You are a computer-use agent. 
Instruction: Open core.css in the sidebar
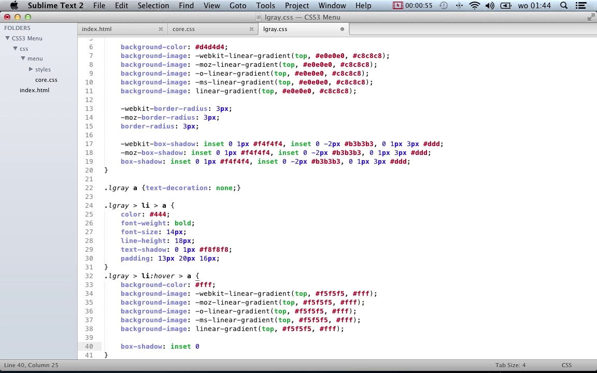click(x=46, y=80)
